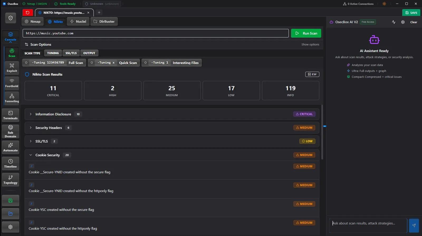Switch to the Nmap tool tab
Image resolution: width=422 pixels, height=236 pixels.
(x=33, y=22)
